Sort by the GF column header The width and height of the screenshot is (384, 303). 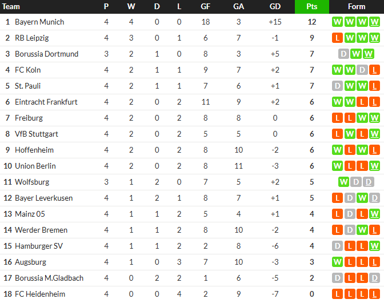(206, 7)
